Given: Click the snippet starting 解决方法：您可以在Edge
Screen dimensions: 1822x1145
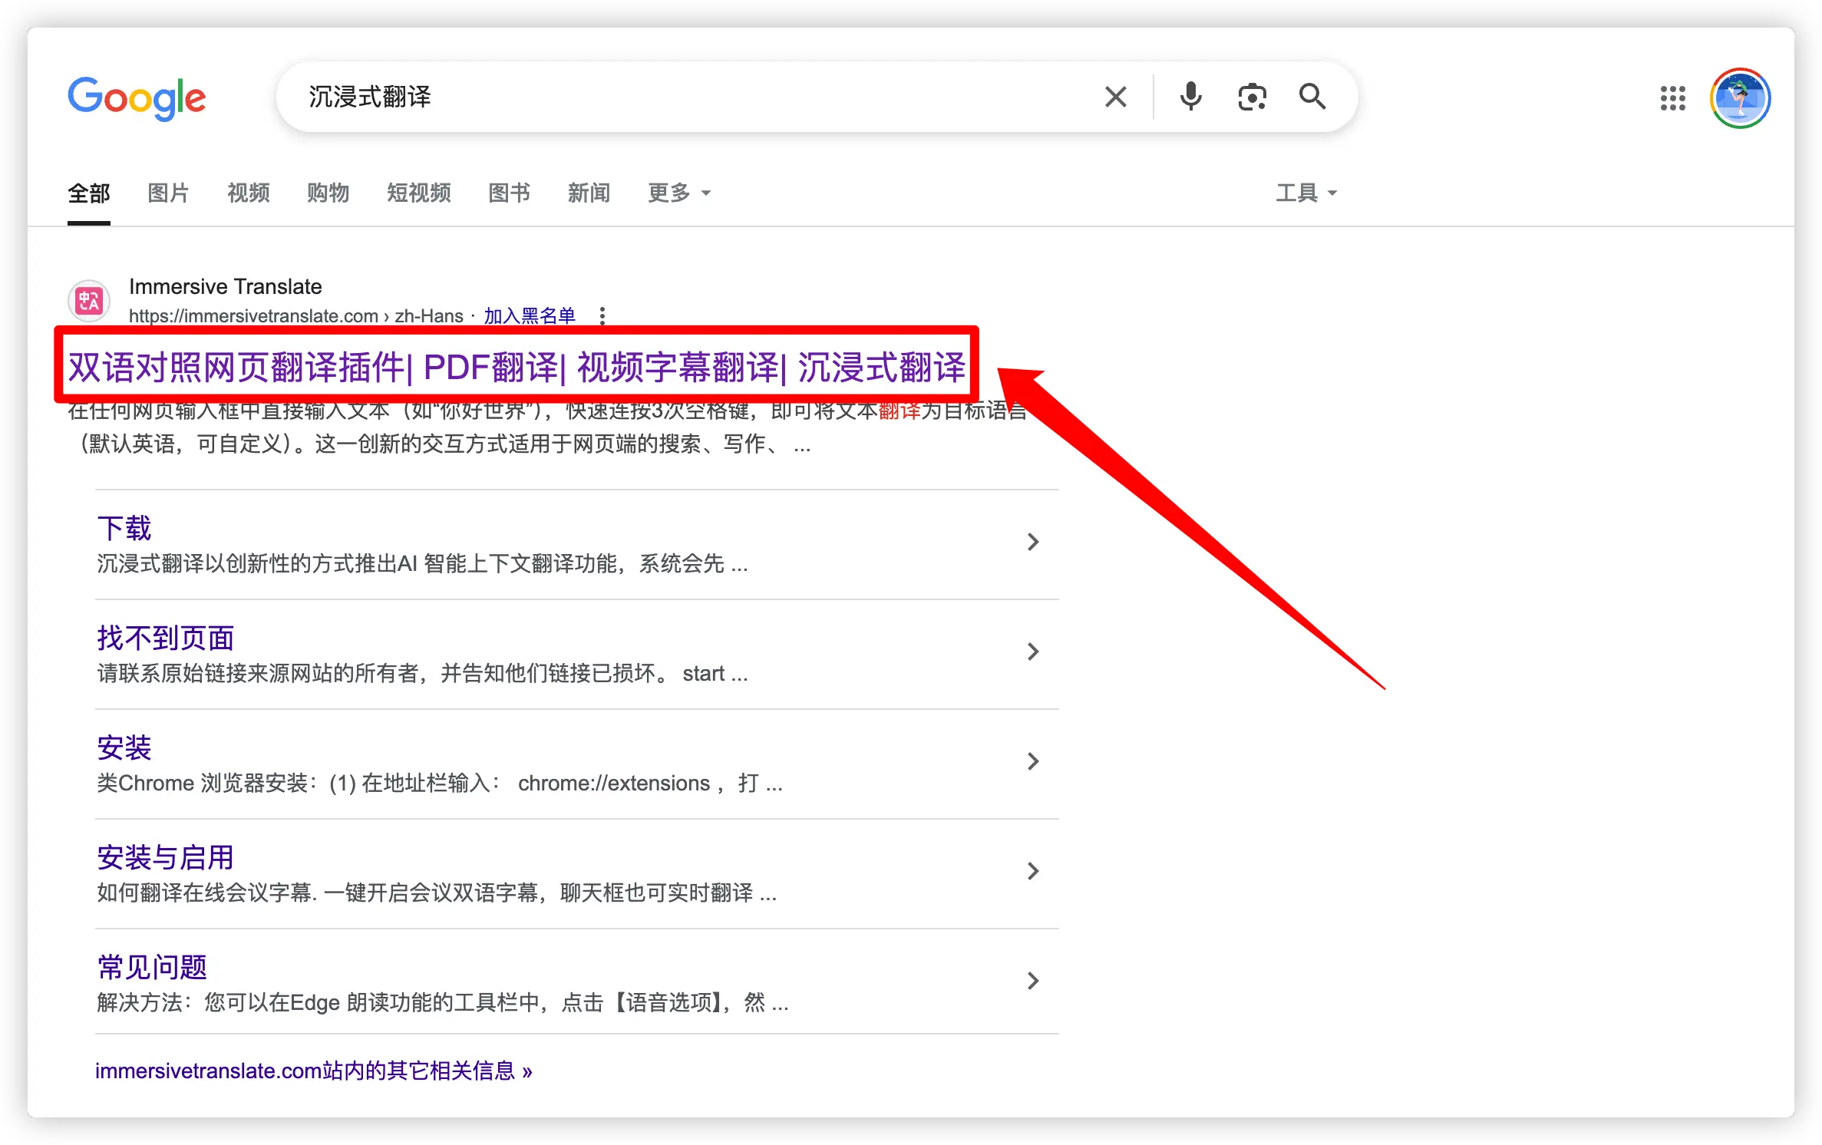Looking at the screenshot, I should (443, 1003).
